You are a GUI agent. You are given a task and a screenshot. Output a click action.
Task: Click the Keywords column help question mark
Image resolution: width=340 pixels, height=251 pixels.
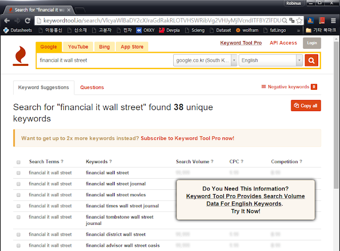click(x=110, y=161)
